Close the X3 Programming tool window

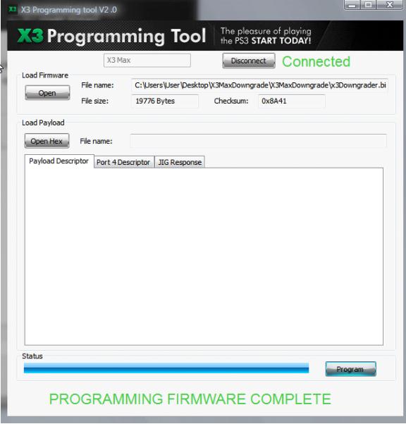390,5
